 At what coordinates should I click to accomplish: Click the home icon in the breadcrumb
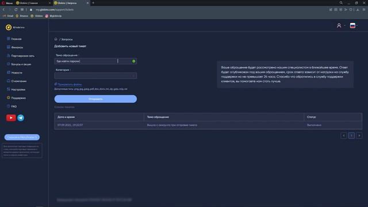[x=56, y=39]
